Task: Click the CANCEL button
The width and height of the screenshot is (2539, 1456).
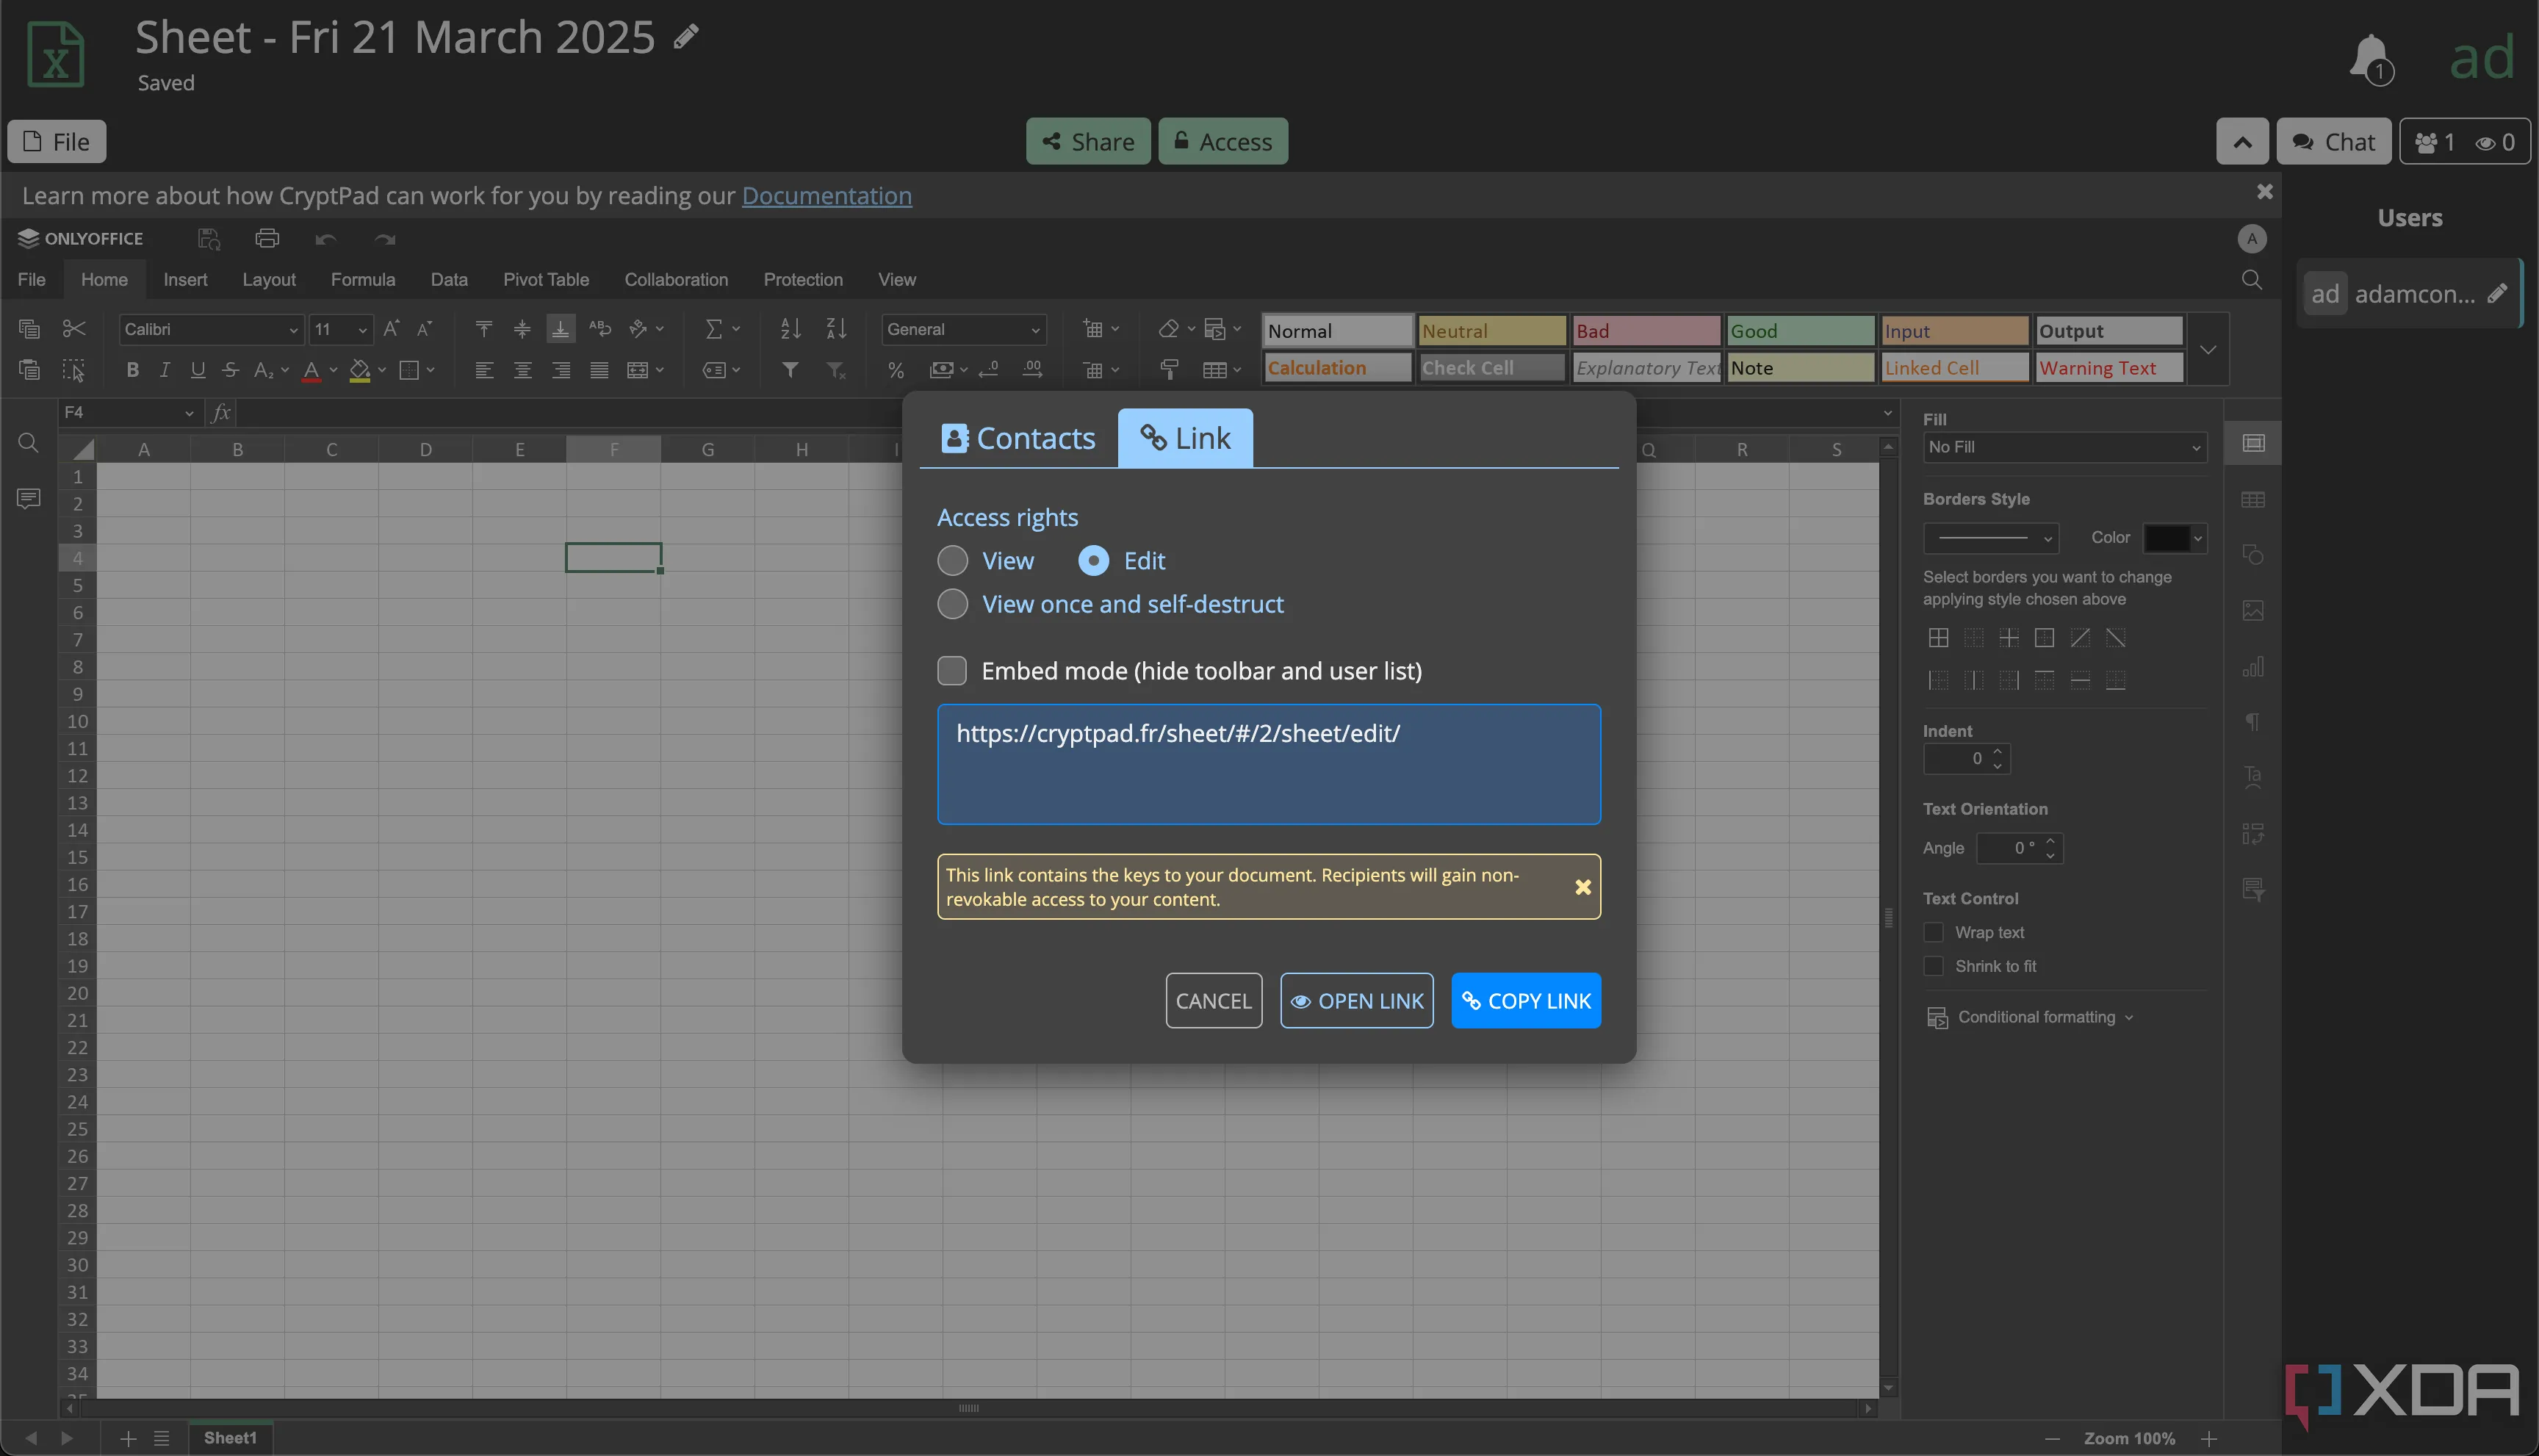Action: 1213,1001
